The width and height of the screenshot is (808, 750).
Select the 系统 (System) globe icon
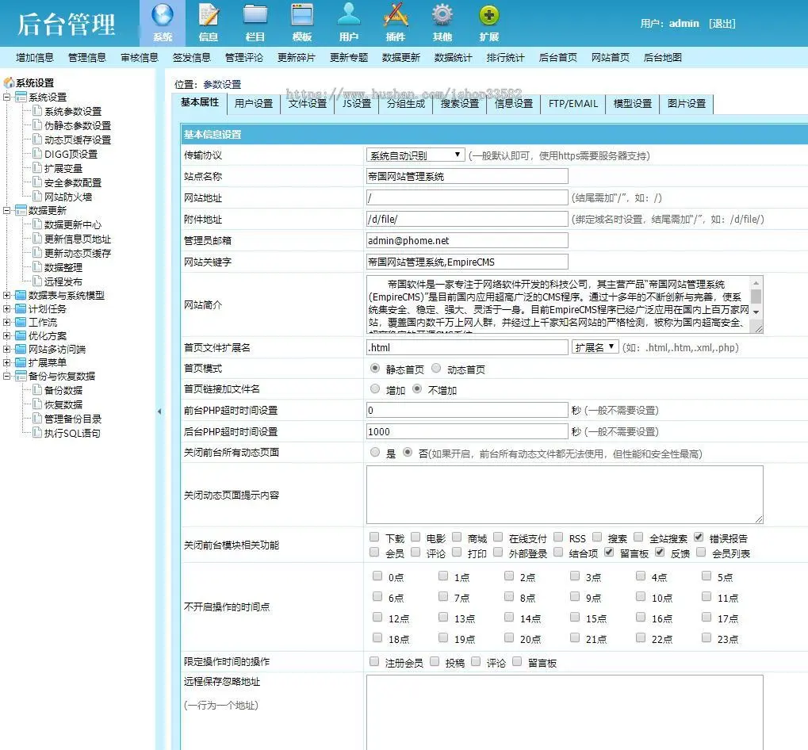point(162,22)
